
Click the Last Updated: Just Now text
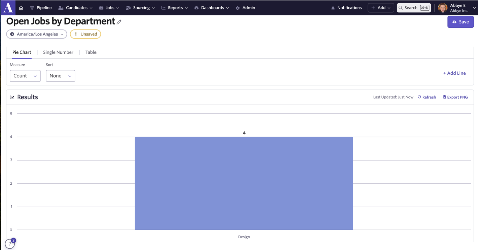393,97
